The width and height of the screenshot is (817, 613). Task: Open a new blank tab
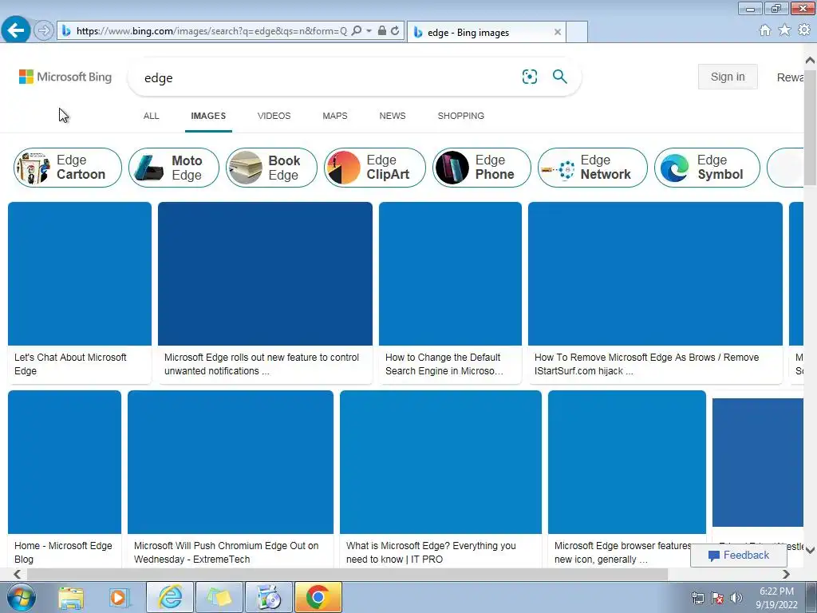pos(577,32)
